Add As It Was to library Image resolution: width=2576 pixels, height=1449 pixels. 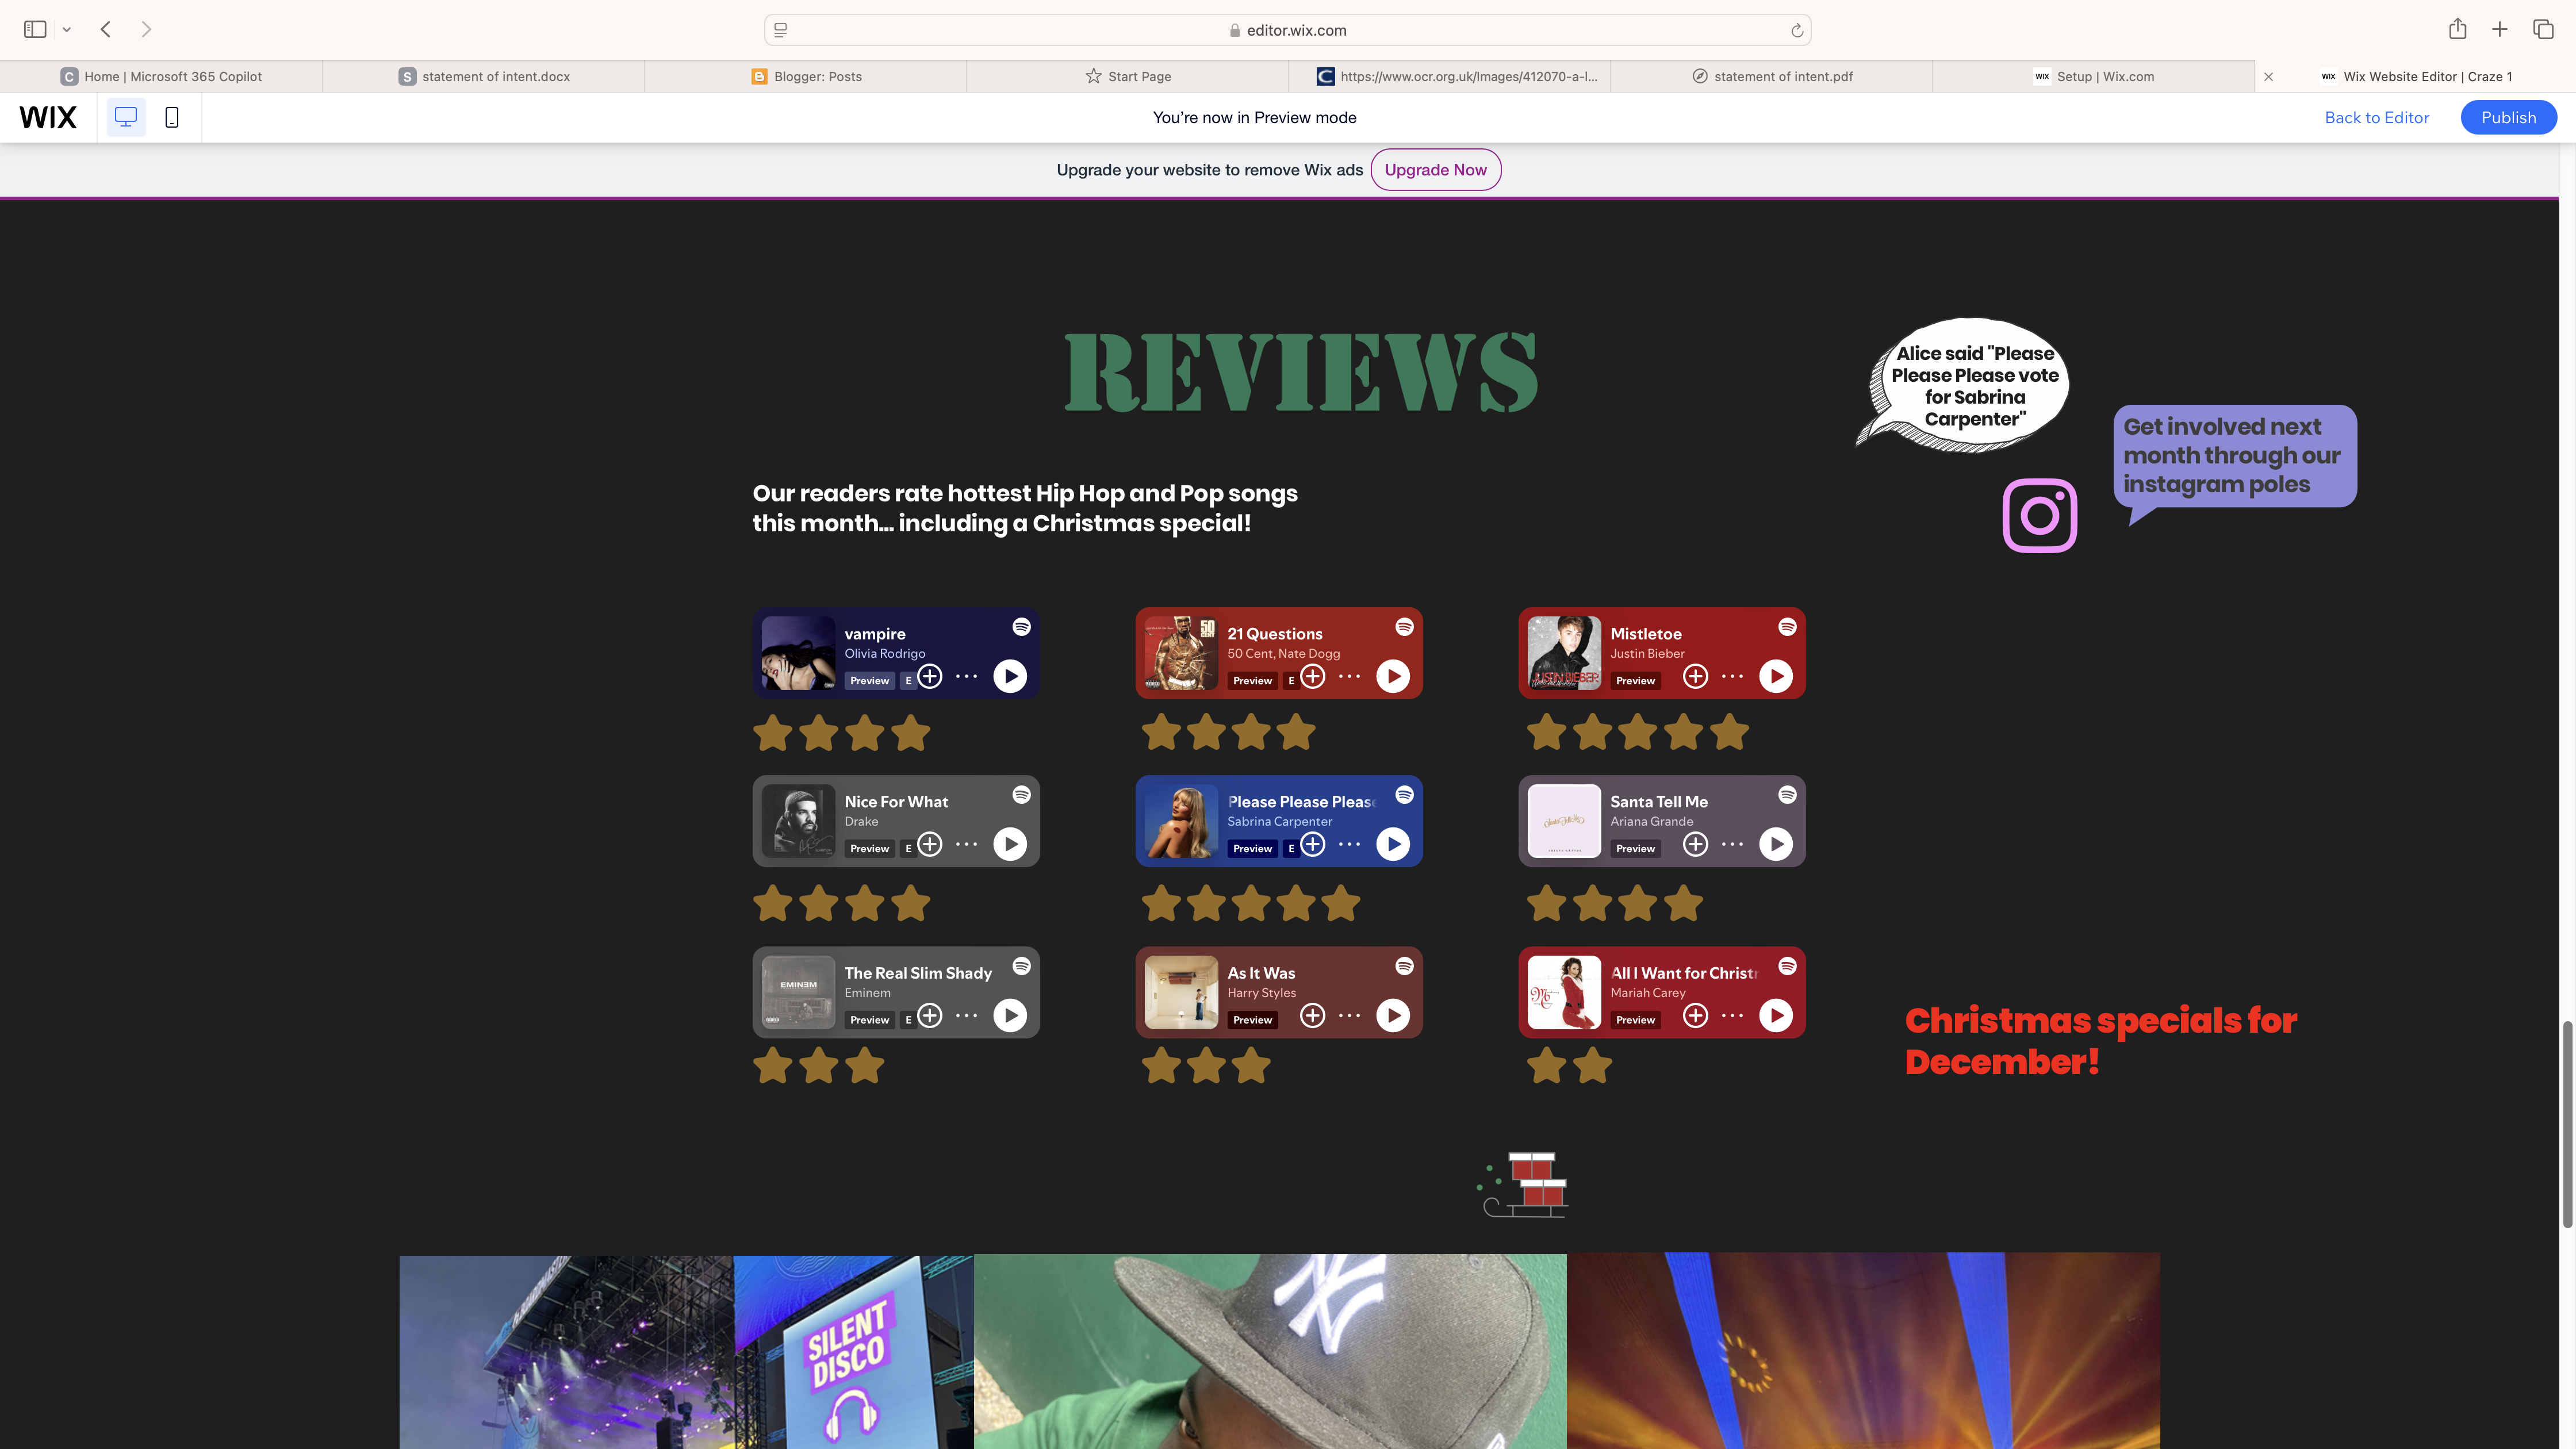(1313, 1015)
